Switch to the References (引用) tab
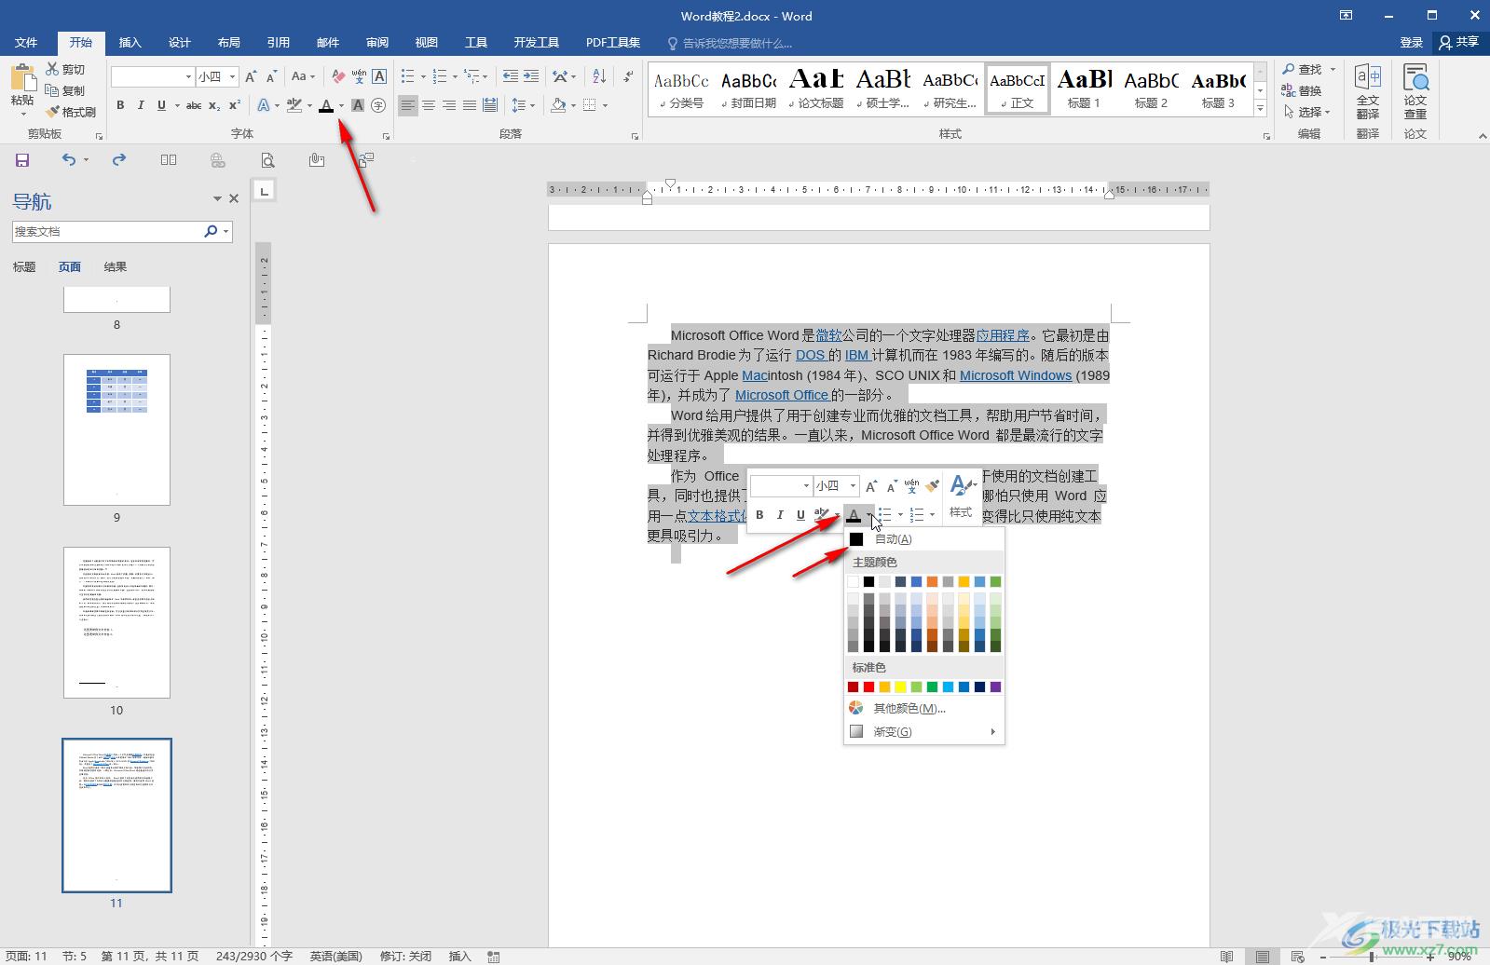Screen dimensions: 1490x965 [279, 42]
